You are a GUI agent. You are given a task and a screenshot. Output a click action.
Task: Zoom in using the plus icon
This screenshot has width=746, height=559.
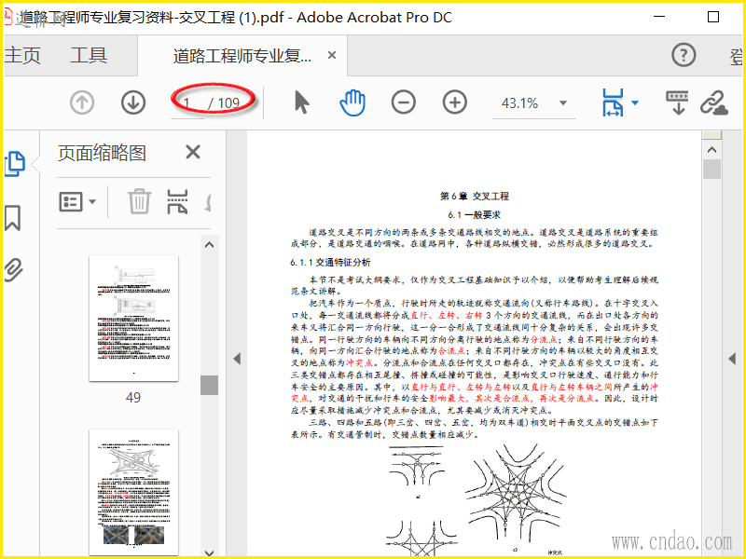tap(455, 102)
